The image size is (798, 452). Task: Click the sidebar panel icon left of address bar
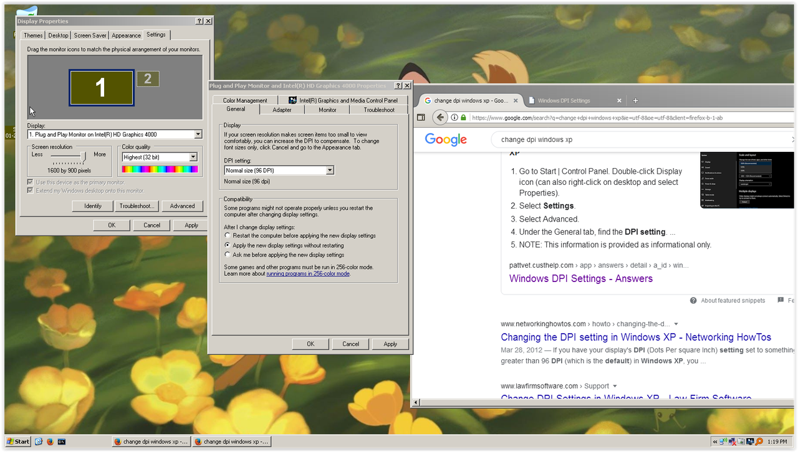[x=421, y=117]
